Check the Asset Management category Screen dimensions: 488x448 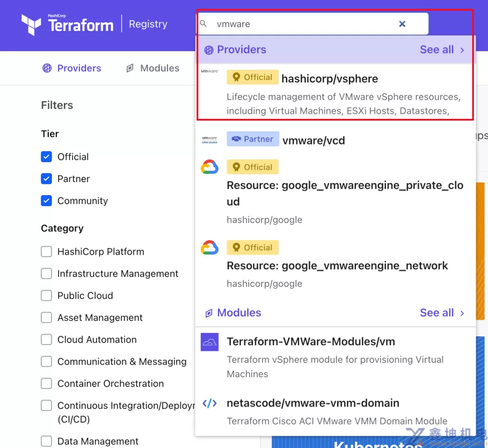(x=46, y=317)
